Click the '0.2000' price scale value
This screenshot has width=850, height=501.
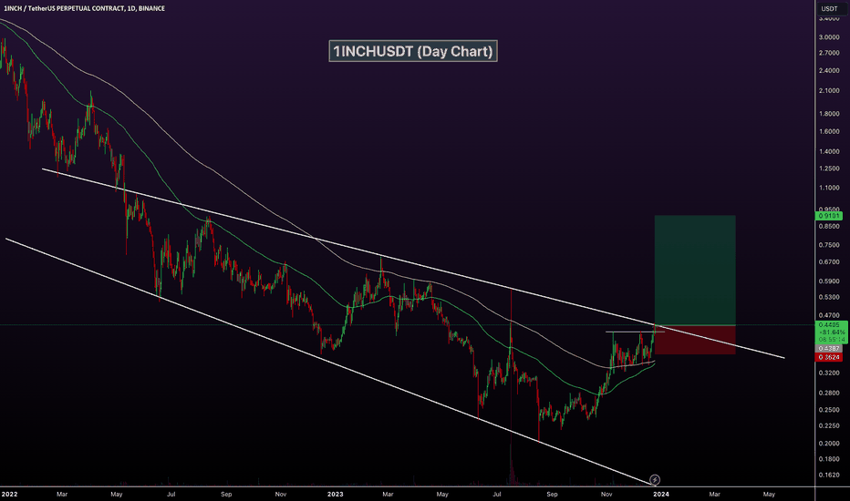point(829,443)
